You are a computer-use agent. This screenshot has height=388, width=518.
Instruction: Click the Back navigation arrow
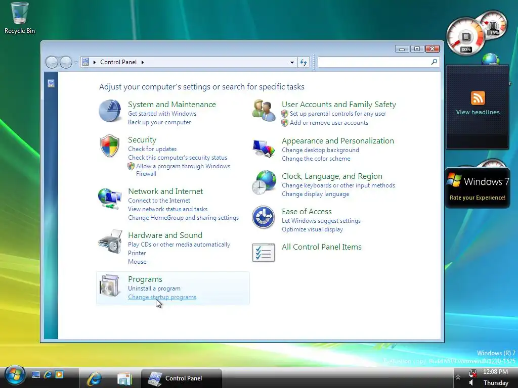pyautogui.click(x=52, y=62)
